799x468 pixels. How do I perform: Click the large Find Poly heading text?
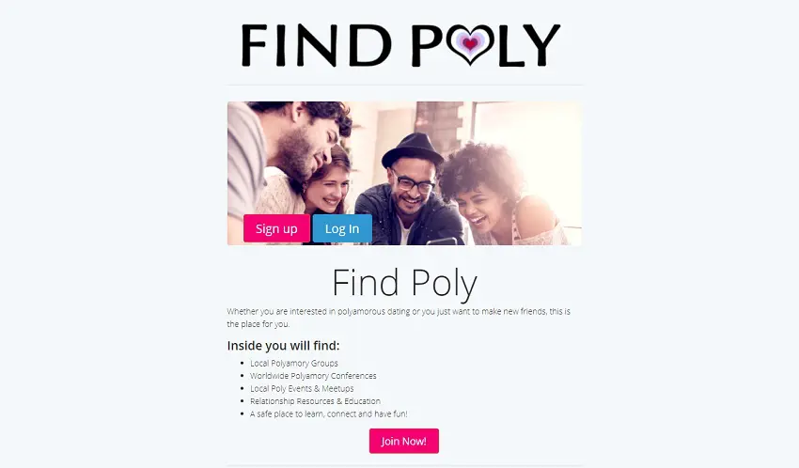tap(404, 283)
